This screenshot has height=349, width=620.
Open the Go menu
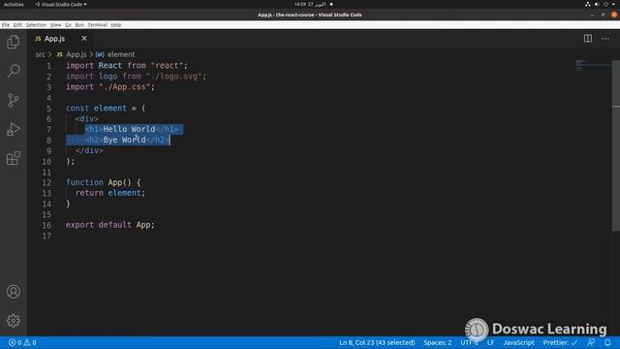69,24
